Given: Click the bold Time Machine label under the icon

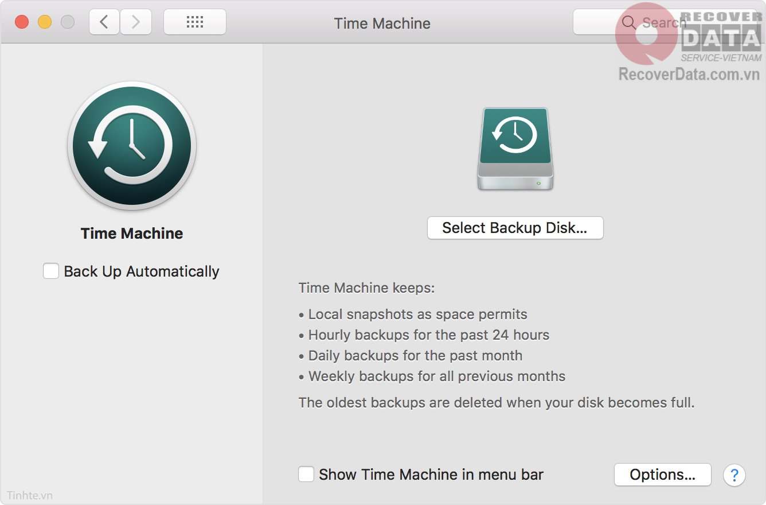Looking at the screenshot, I should 132,233.
